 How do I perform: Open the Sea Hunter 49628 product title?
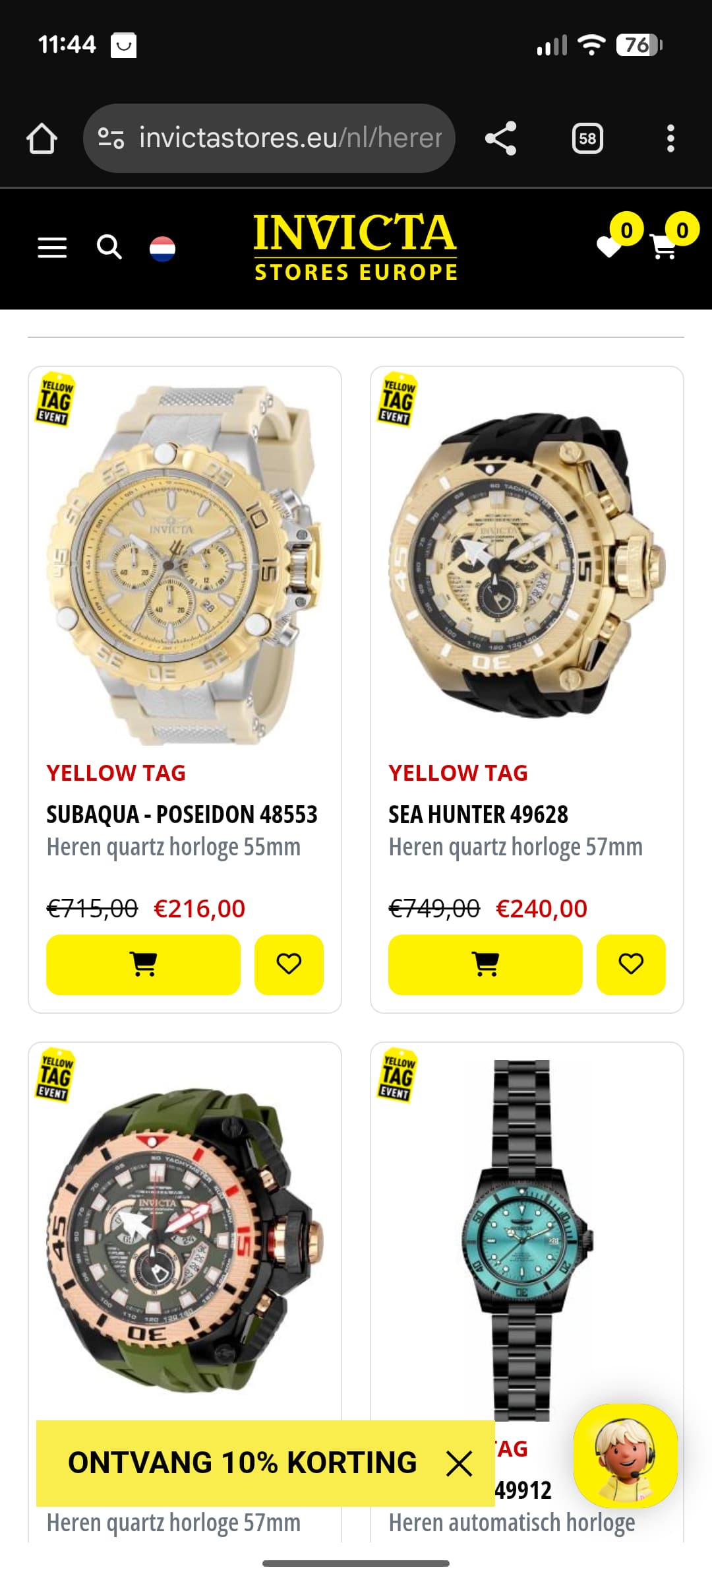(478, 814)
